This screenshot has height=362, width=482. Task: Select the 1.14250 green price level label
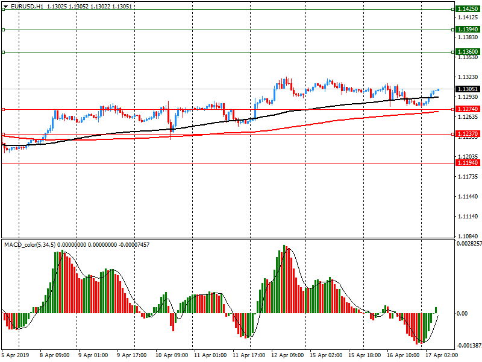468,10
